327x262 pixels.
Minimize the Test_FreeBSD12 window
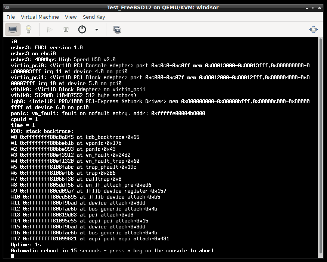click(307, 8)
